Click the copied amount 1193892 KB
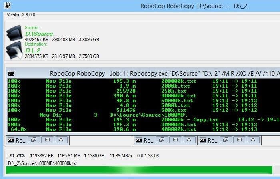The image size is (280, 179). point(42,156)
